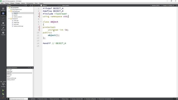The width and height of the screenshot is (178, 100).
Task: Open the Build menu
Action: click(x=12, y=3)
